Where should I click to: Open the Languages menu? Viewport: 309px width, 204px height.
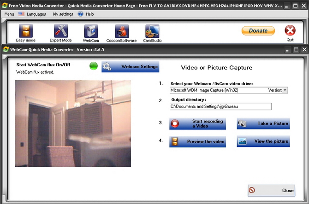(36, 14)
